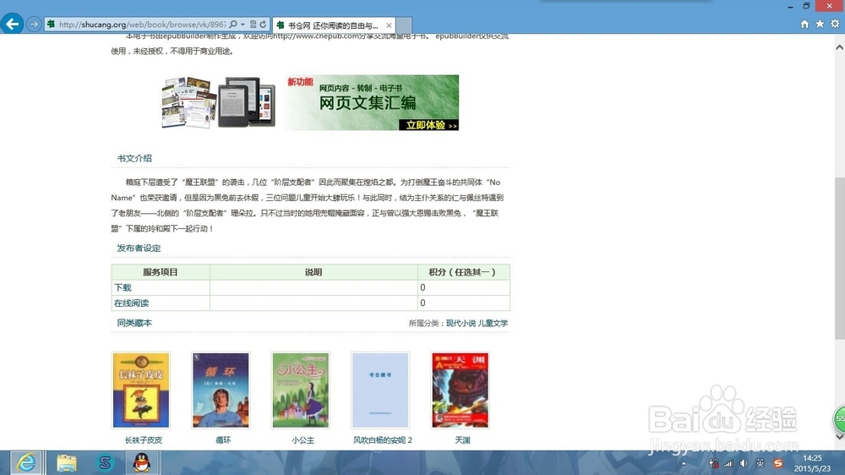Screen dimensions: 845x475
Task: Click the scrollbar up arrow
Action: [x=840, y=47]
